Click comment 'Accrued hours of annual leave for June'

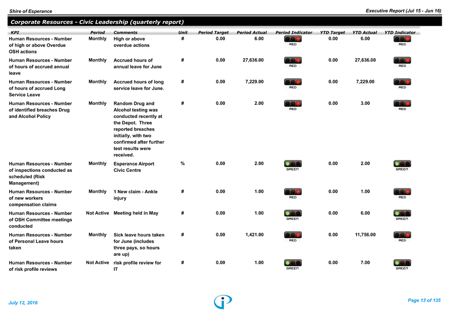tap(138, 64)
